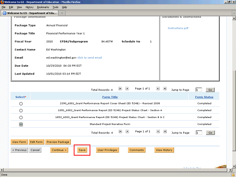Select Project Status Chart Section A radio
Image resolution: width=236 pixels, height=177 pixels.
(21, 111)
